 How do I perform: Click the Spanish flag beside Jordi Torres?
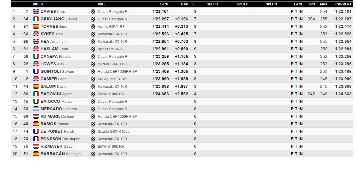point(36,26)
